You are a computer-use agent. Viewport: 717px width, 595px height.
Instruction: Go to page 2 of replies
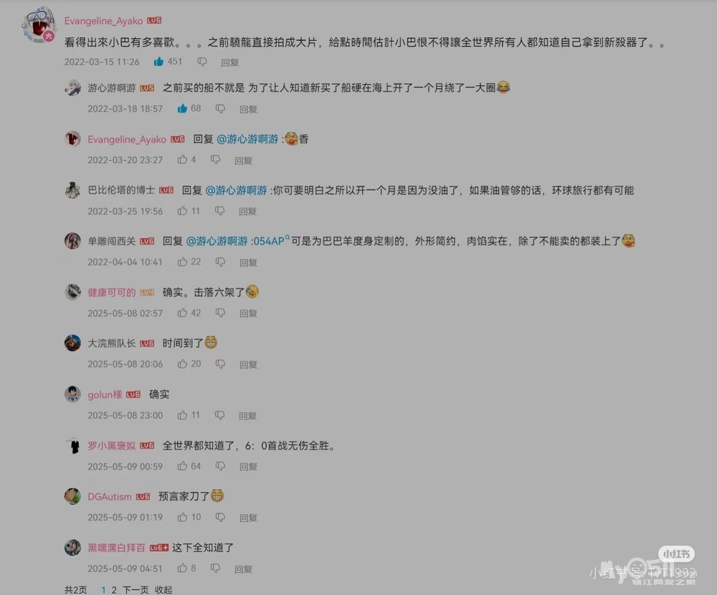point(114,590)
